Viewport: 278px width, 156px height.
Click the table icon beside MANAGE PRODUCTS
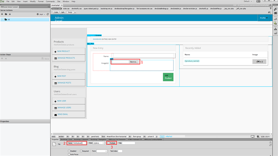(x=56, y=58)
